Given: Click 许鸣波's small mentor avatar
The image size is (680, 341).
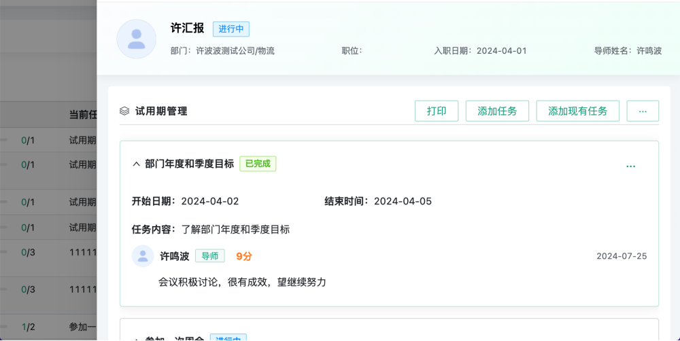Looking at the screenshot, I should pyautogui.click(x=143, y=256).
